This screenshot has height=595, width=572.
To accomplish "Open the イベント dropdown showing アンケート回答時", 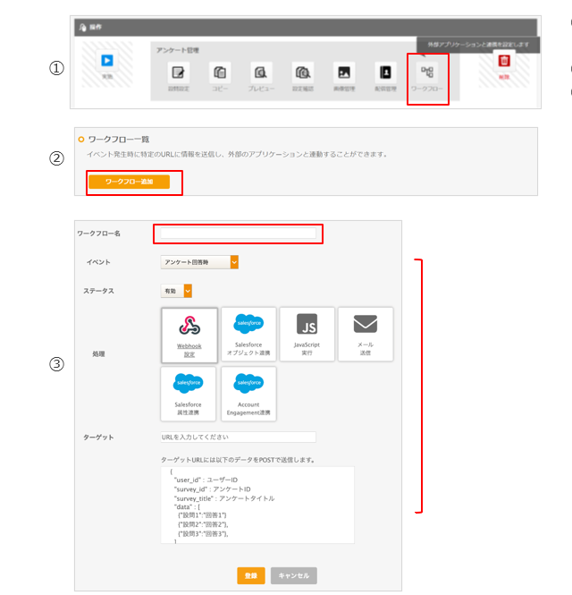I will (x=199, y=262).
